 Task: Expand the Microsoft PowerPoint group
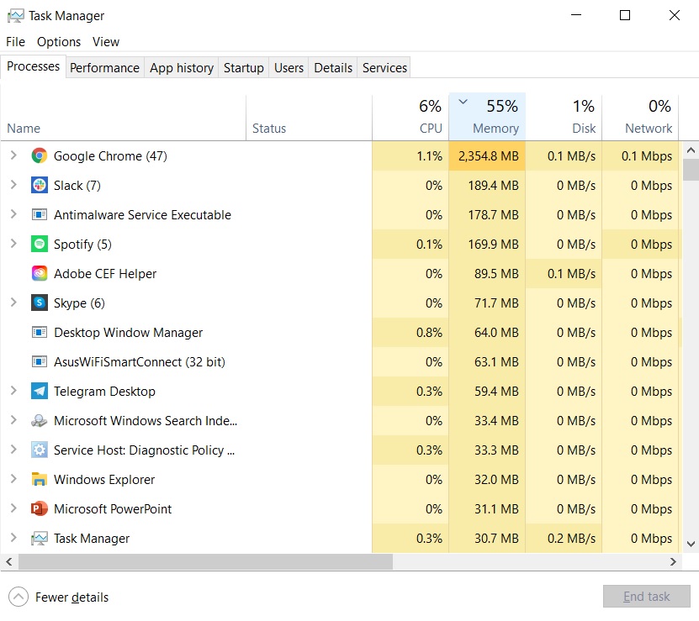13,508
